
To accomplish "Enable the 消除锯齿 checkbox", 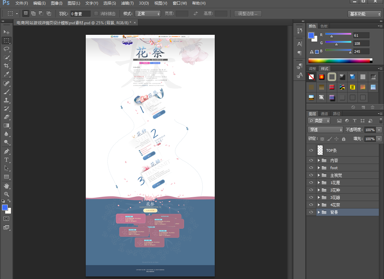I will click(x=96, y=14).
